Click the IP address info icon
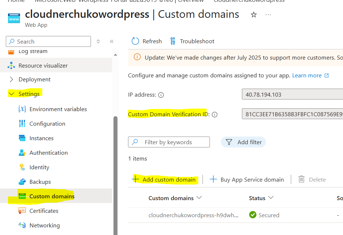The image size is (343, 235). (161, 95)
